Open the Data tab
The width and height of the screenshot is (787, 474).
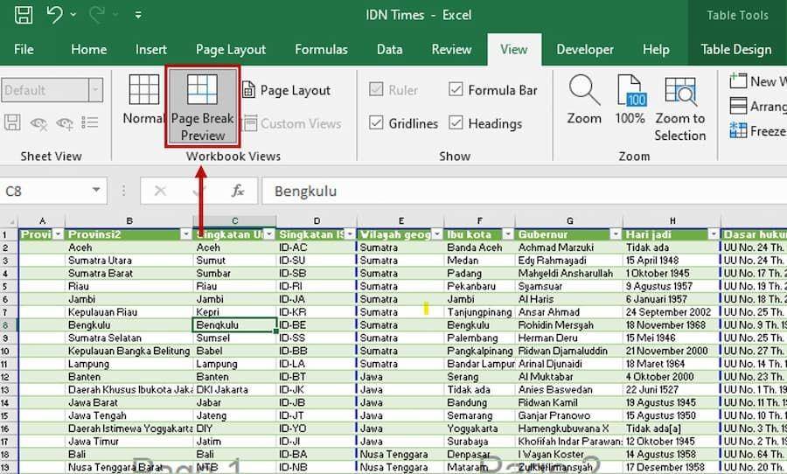[x=389, y=49]
